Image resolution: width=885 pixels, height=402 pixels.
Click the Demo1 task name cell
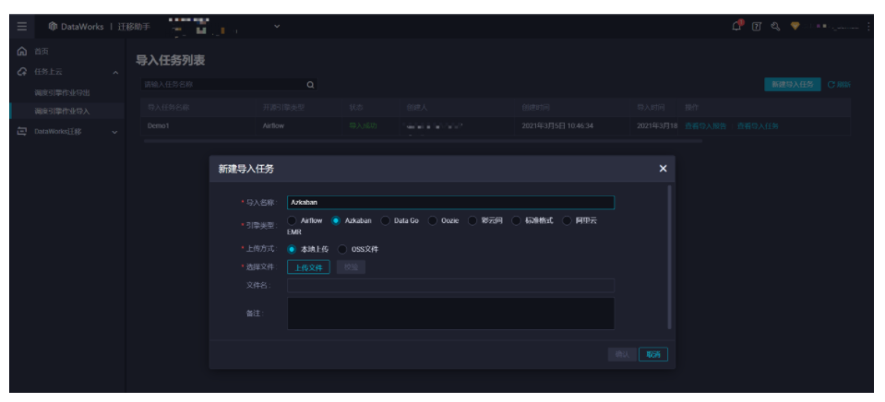tap(158, 126)
